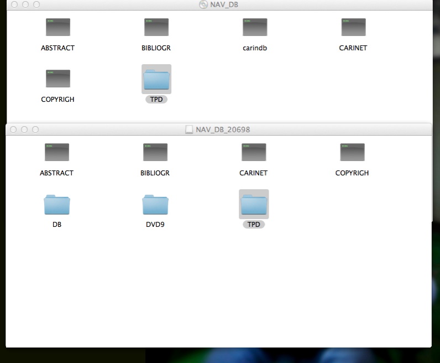Click CARINET label in NAV_DB_20698 window
This screenshot has height=363, width=440.
253,173
